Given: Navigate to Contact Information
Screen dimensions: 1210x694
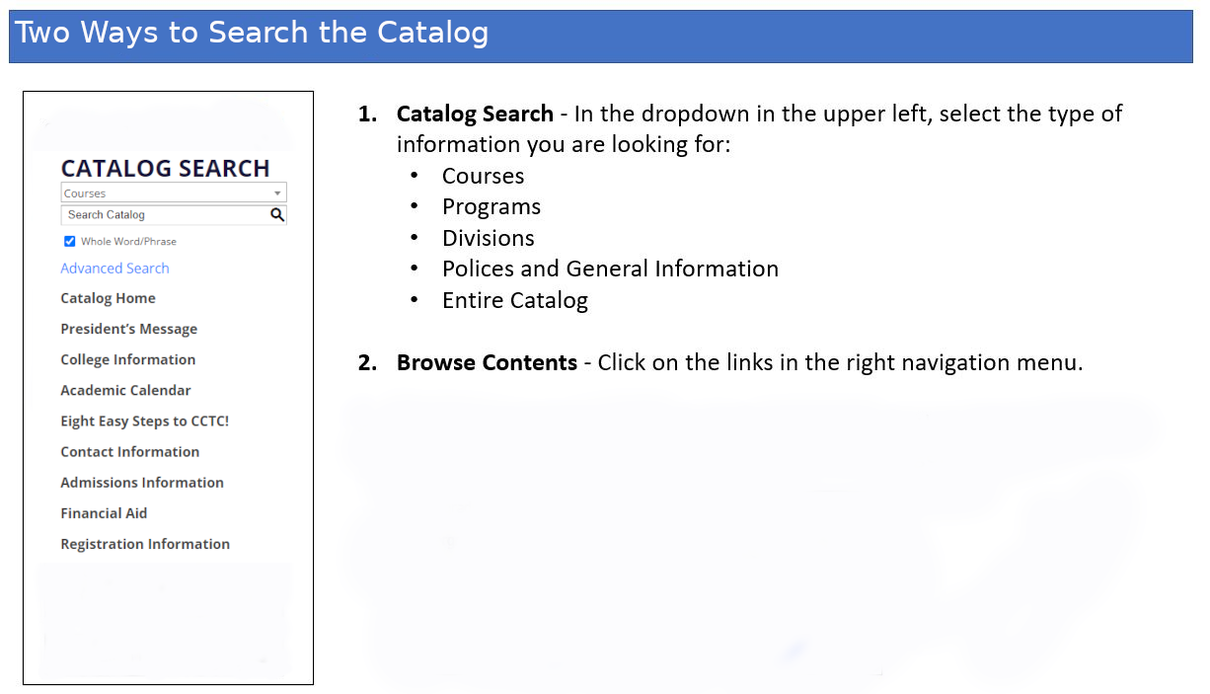Looking at the screenshot, I should tap(129, 451).
